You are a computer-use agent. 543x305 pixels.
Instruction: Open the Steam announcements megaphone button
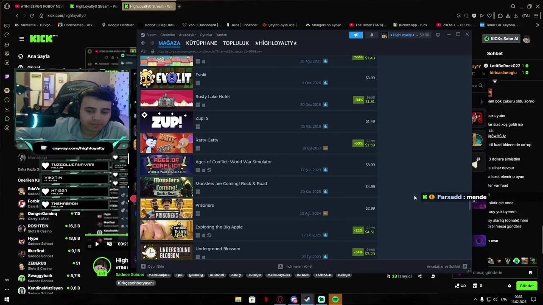(x=356, y=35)
